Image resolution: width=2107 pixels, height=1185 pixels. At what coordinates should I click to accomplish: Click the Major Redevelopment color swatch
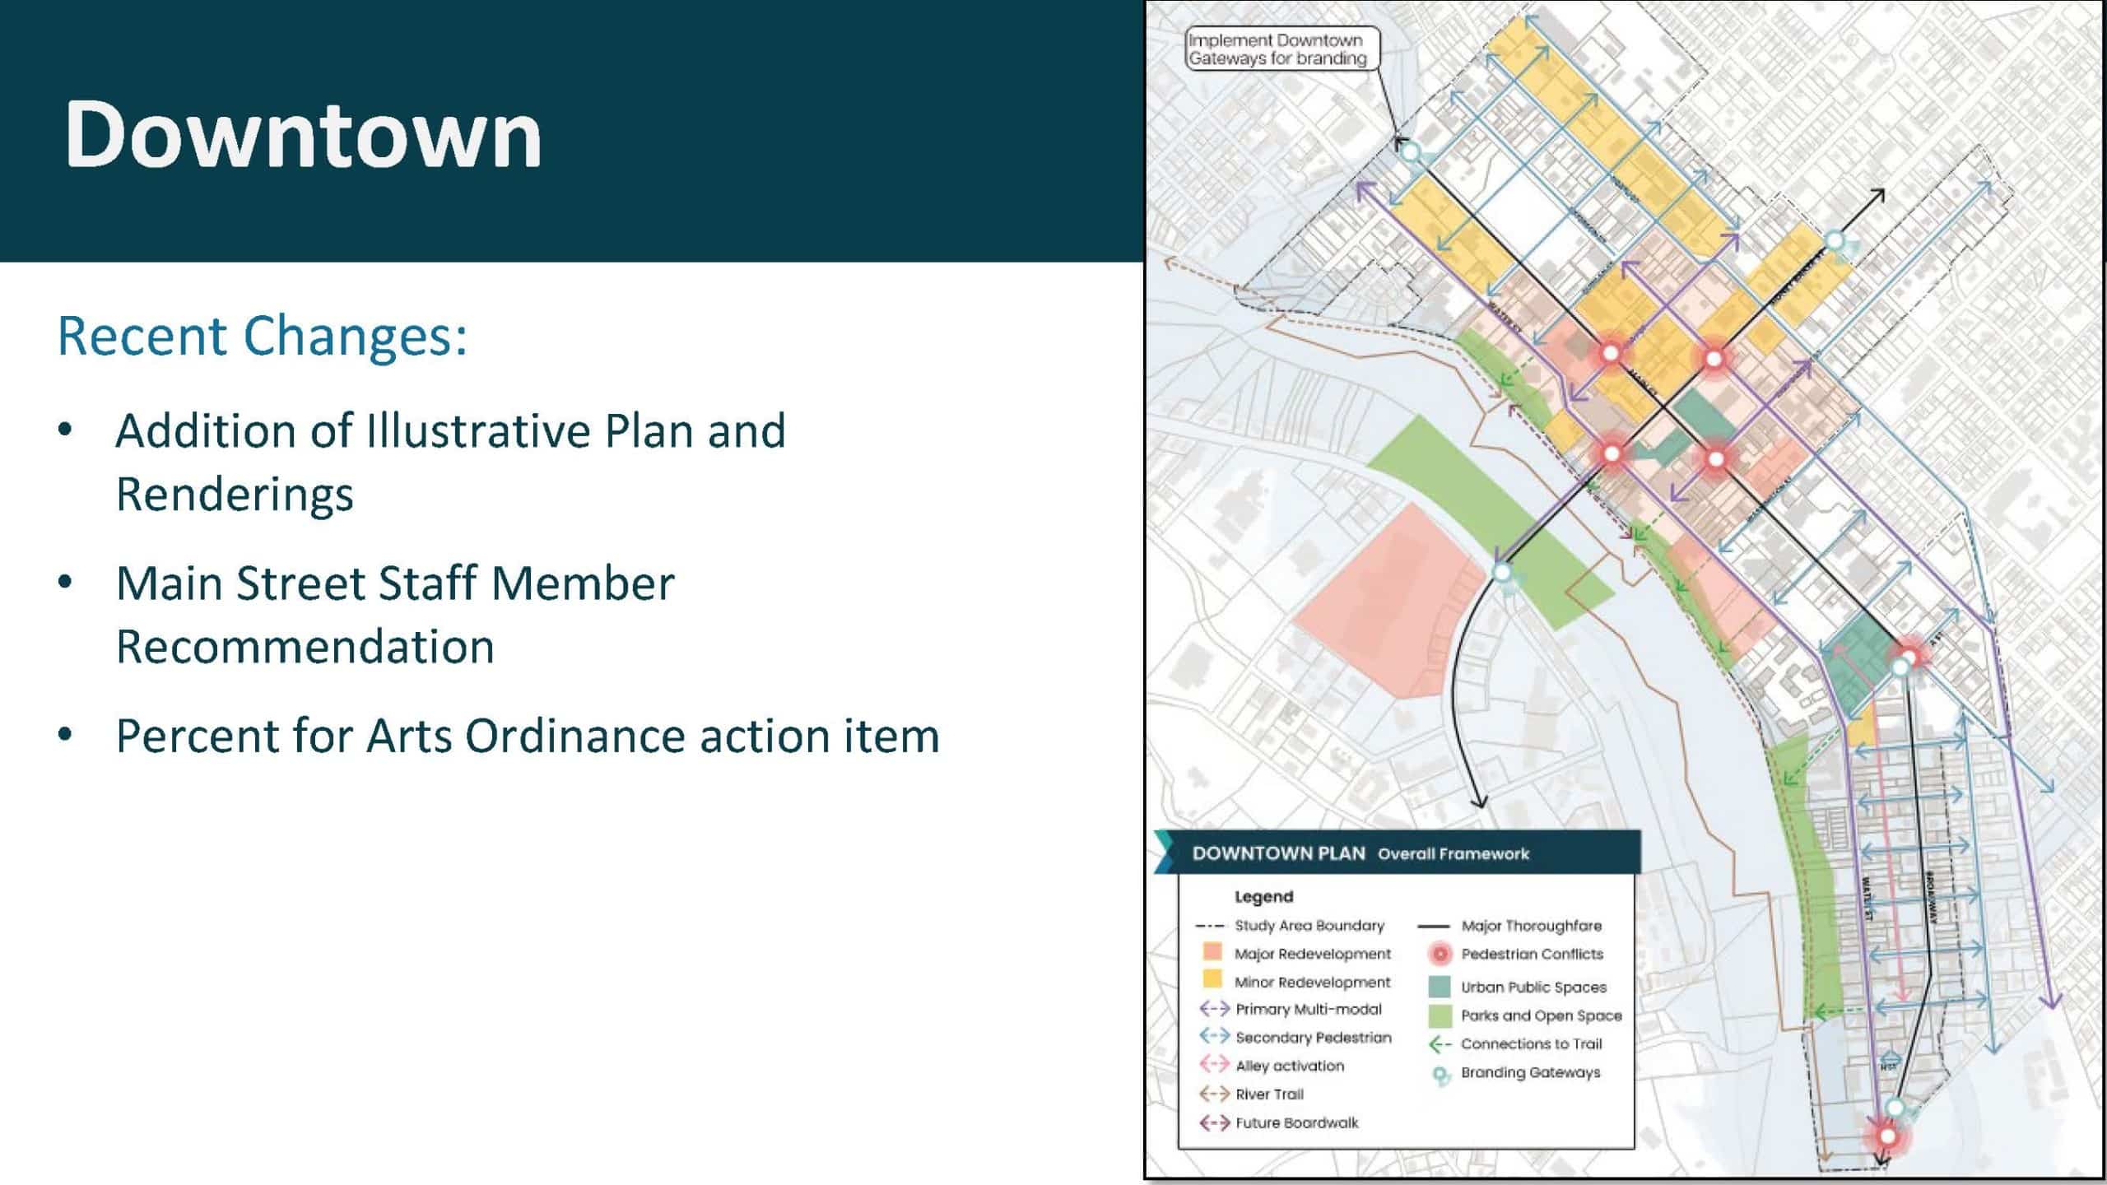click(1212, 953)
